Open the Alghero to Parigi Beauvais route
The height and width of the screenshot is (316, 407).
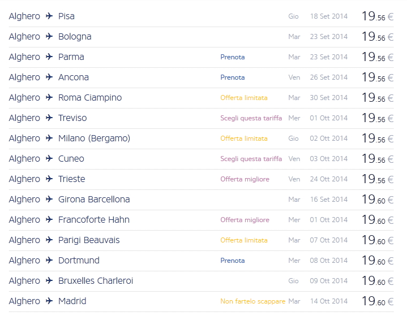(89, 240)
